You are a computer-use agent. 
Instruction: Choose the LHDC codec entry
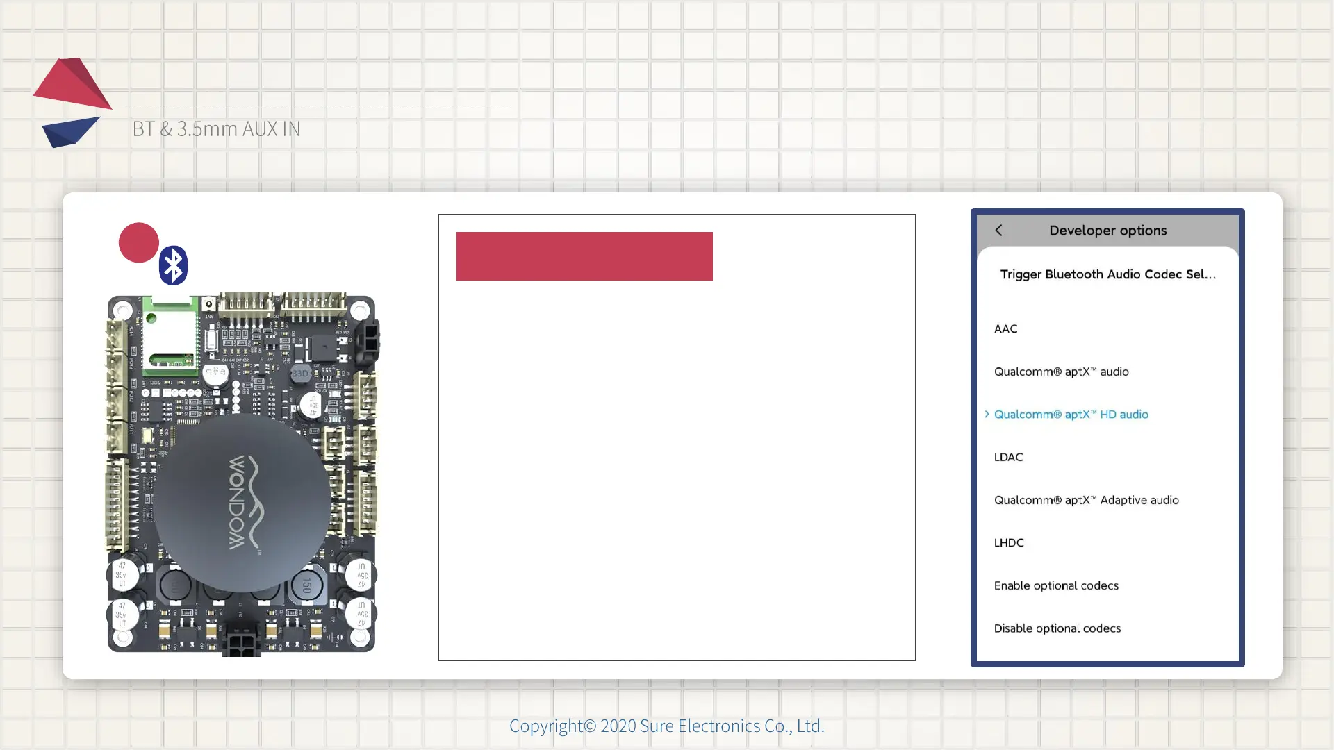[1009, 542]
